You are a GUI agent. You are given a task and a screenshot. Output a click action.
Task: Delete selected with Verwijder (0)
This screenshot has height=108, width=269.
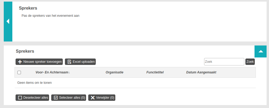(102, 98)
